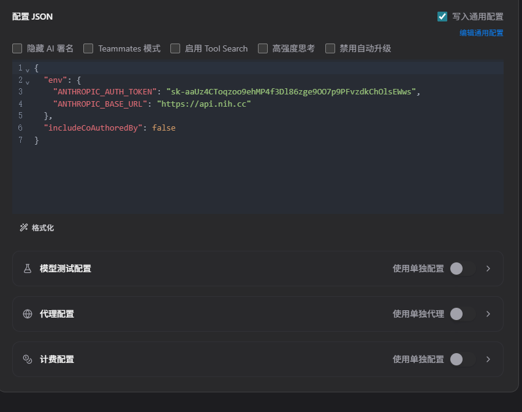Viewport: 522px width, 412px height.
Task: Open the 编辑通用配置 link
Action: coord(481,32)
